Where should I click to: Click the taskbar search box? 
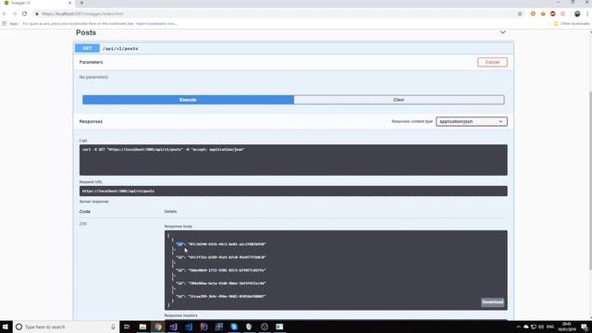pos(66,327)
